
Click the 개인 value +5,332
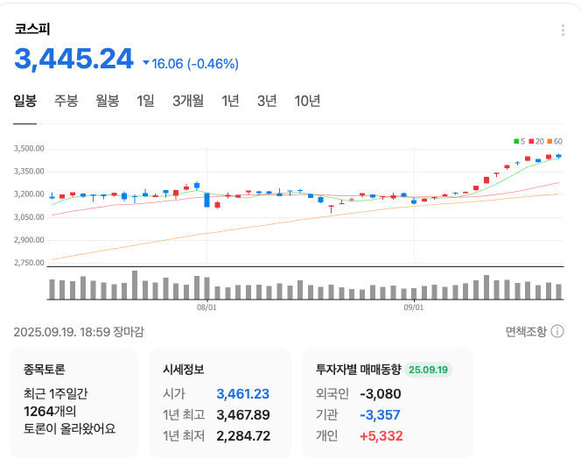(x=381, y=436)
